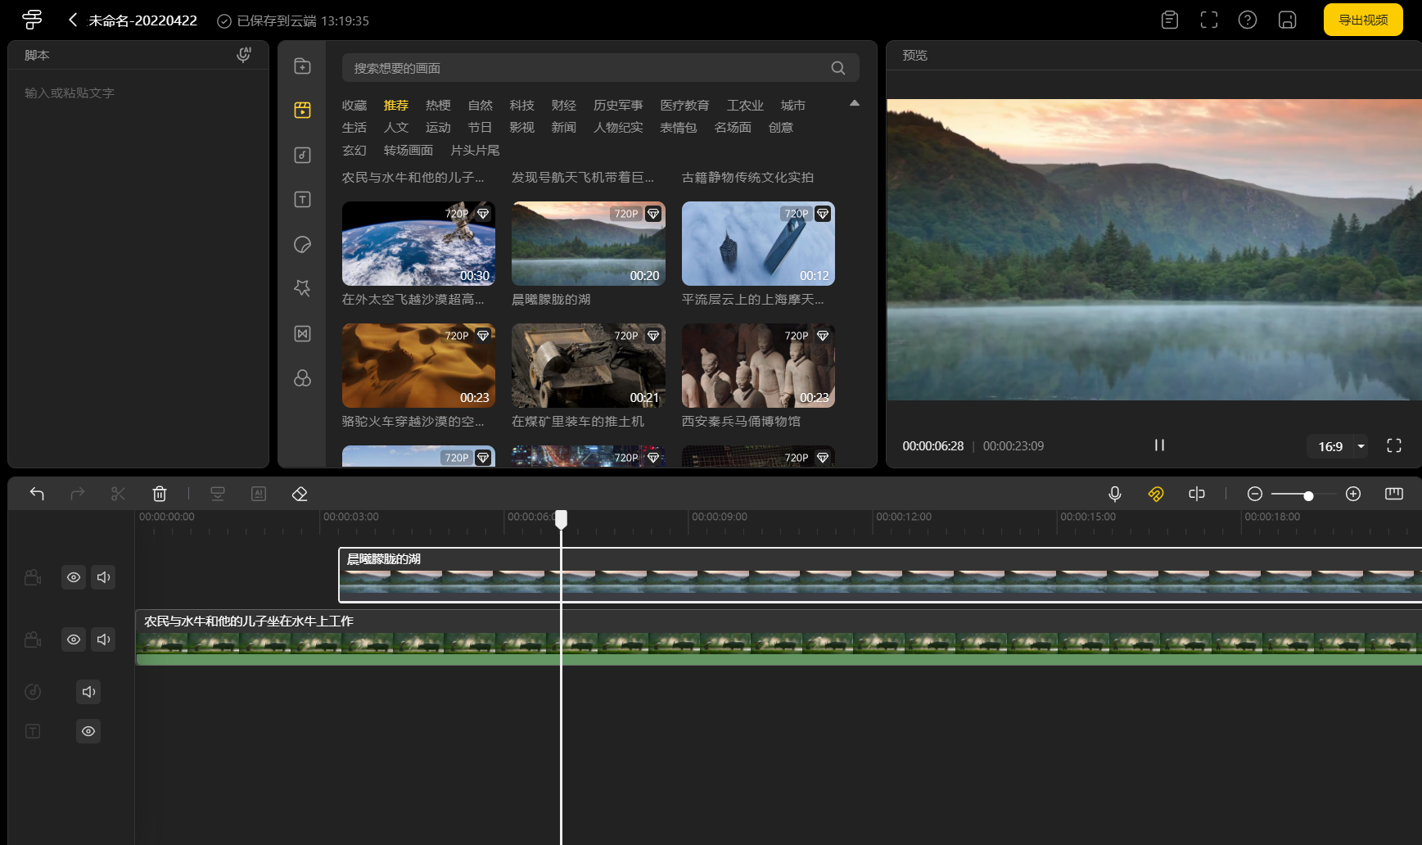Open the import media folder sidebar icon
Screen dimensions: 1422x845
(x=302, y=66)
